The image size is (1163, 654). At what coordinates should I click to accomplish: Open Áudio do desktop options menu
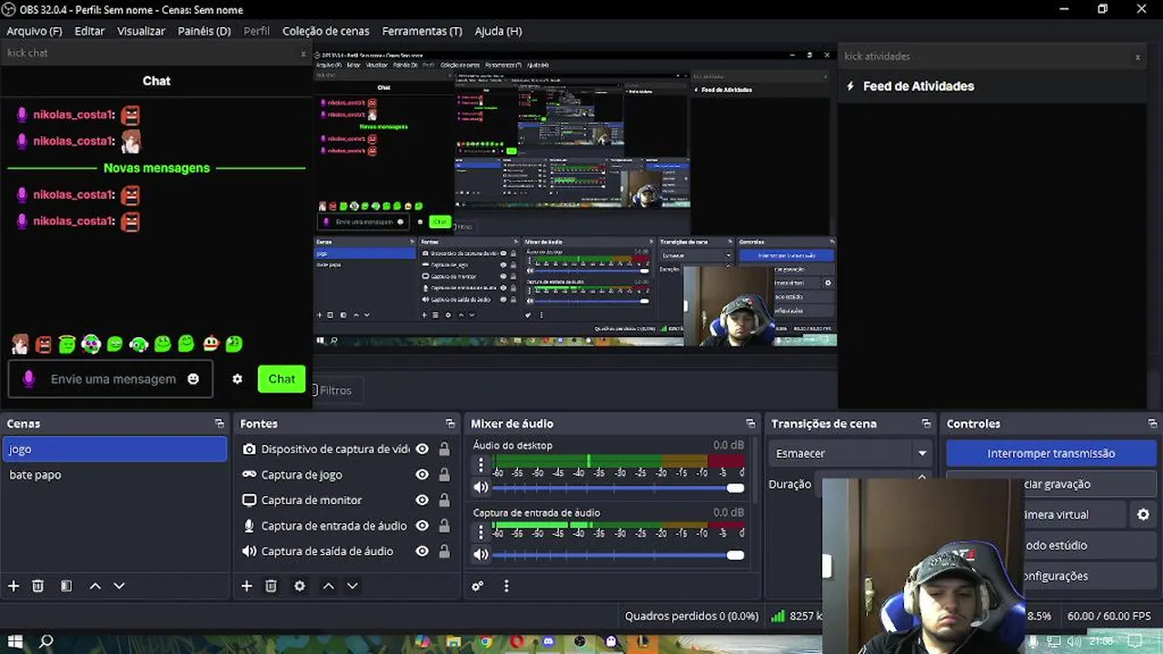tap(482, 465)
